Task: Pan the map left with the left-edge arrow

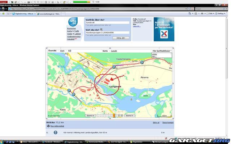Action: tap(47, 84)
